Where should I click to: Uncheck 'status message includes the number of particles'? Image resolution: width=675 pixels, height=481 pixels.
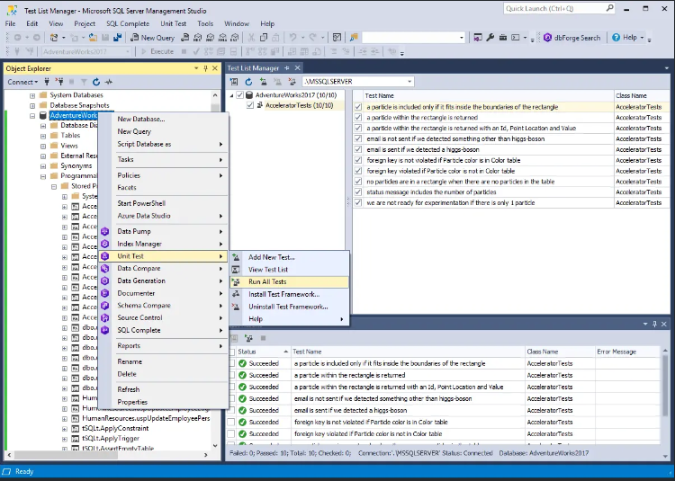tap(358, 192)
